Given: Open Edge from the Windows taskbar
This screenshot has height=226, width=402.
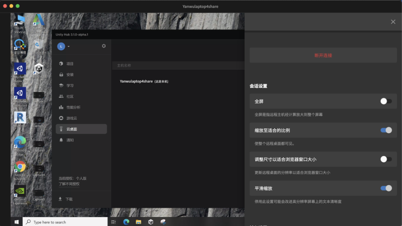Looking at the screenshot, I should click(x=126, y=222).
